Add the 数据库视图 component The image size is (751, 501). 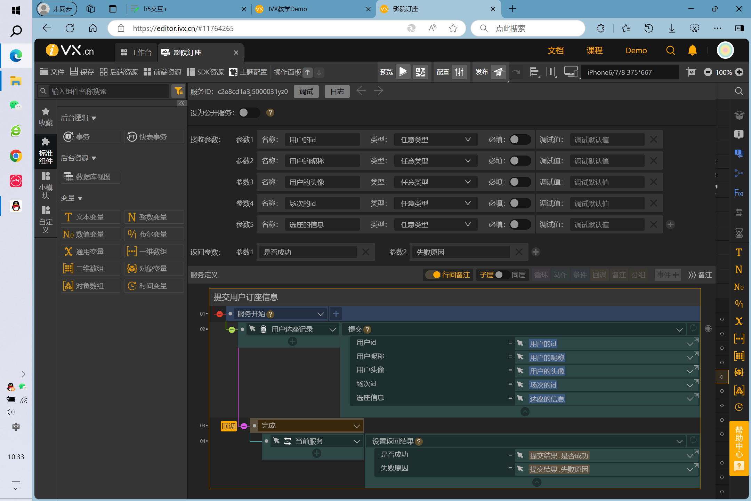[90, 177]
